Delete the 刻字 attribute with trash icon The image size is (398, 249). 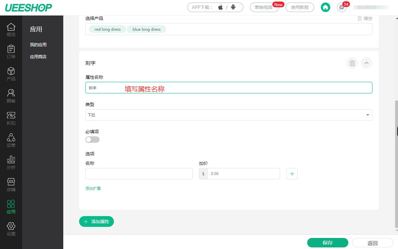point(352,63)
